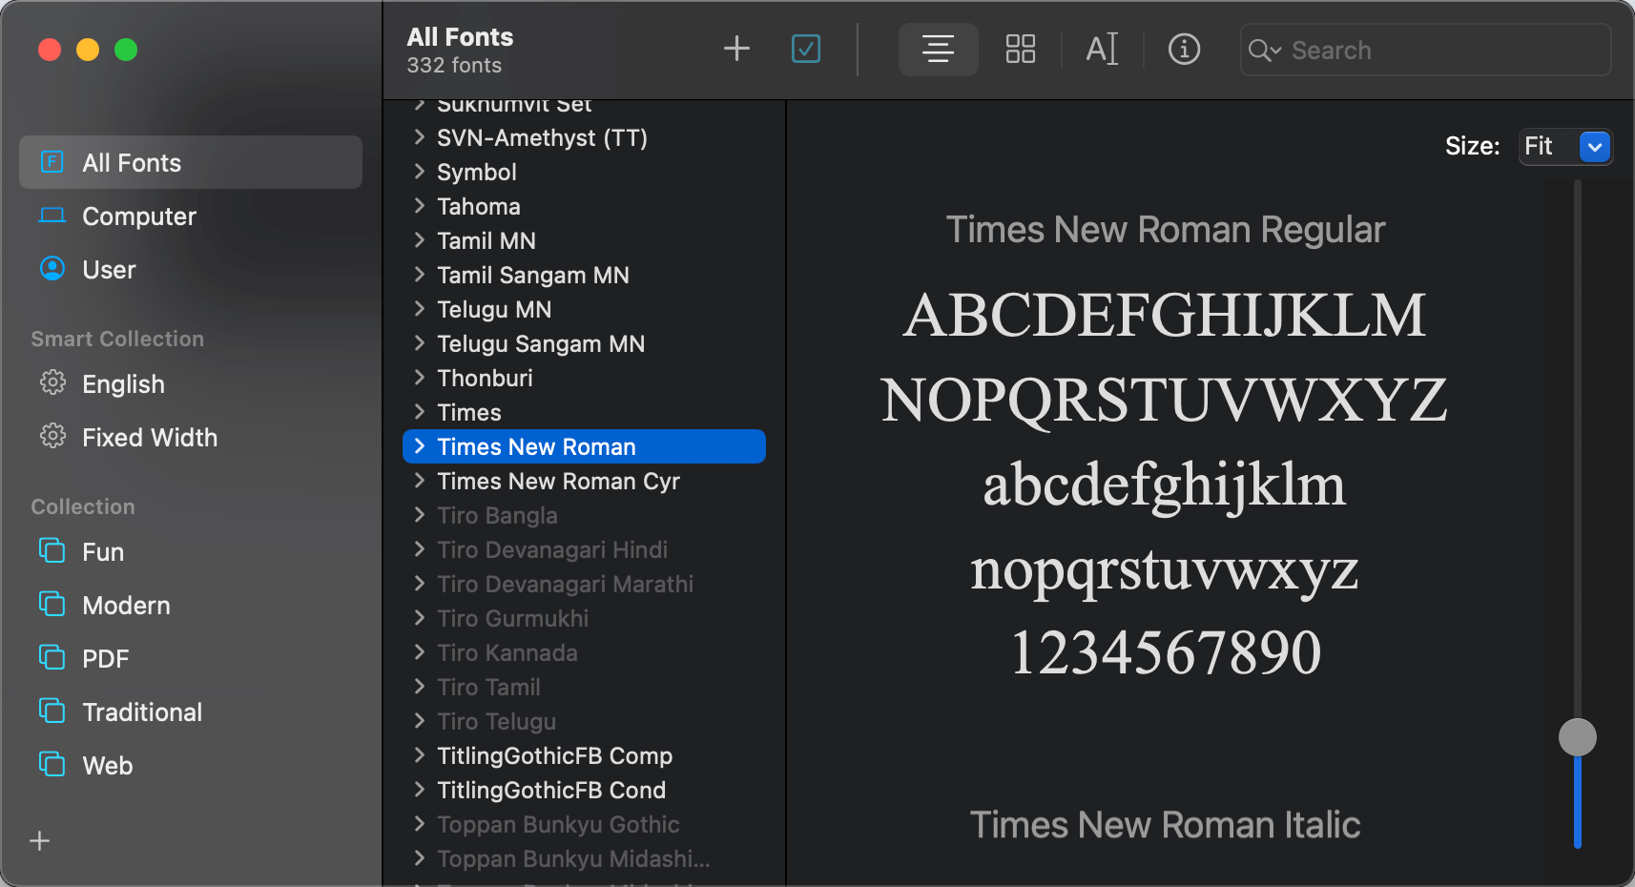This screenshot has height=887, width=1635.
Task: Open the search options magnifier dropdown
Action: [1265, 51]
